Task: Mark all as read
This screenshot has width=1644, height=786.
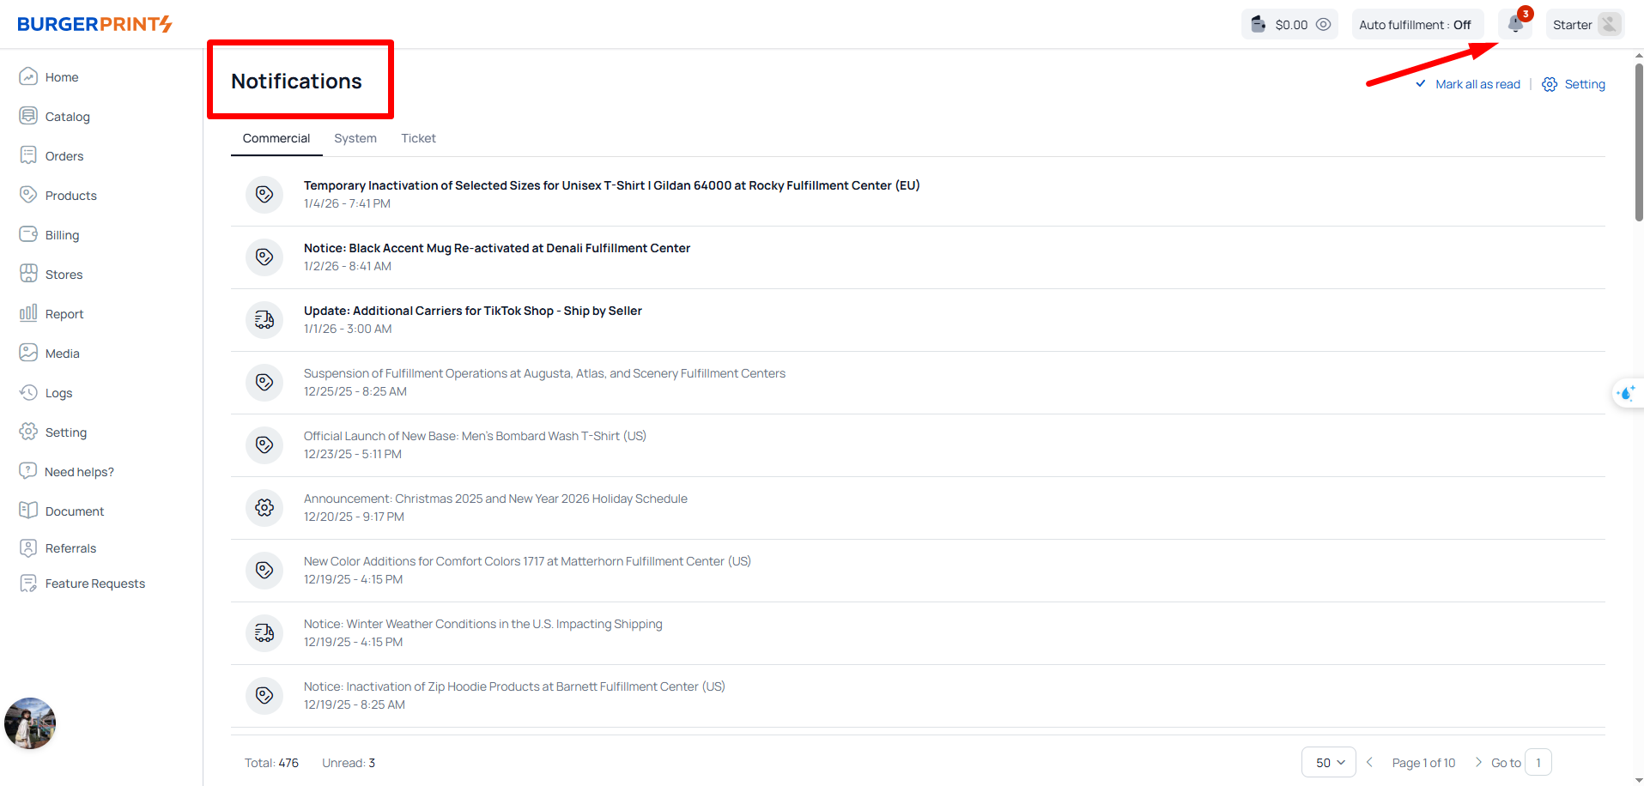Action: (1477, 84)
